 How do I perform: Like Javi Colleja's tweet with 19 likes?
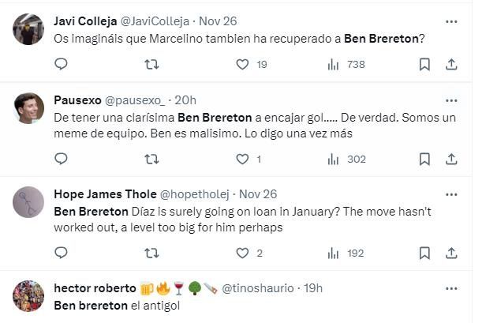pyautogui.click(x=242, y=65)
